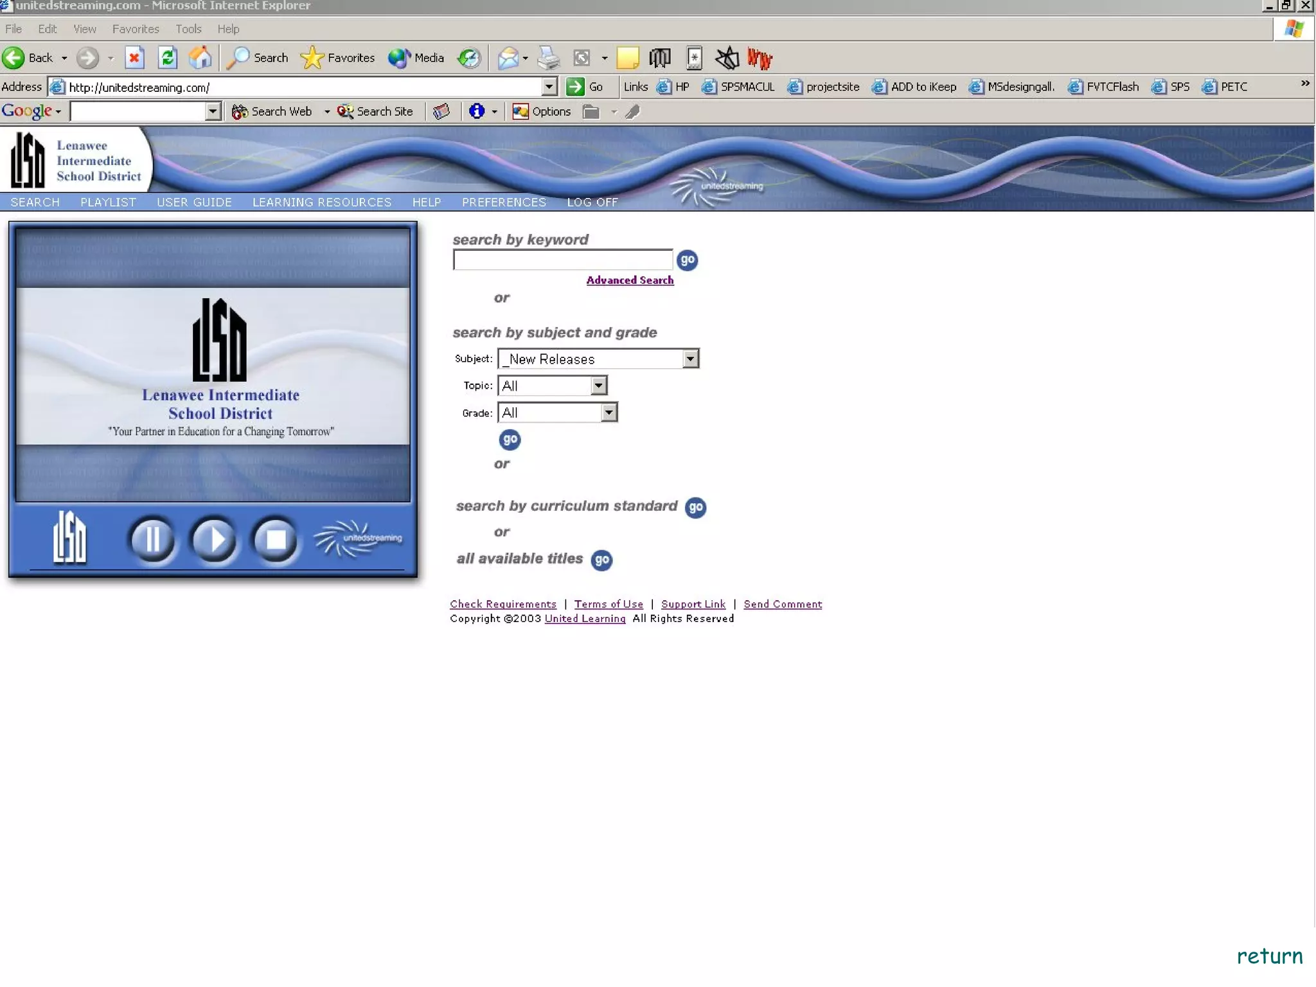Click the Advanced Search link

[x=629, y=280]
